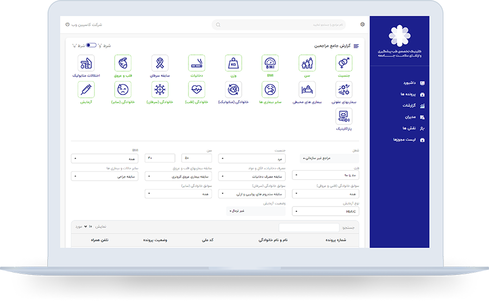Viewport: 489px width, 302px height.
Task: Click the گزارش جامع مراجعین heading
Action: tap(332, 46)
